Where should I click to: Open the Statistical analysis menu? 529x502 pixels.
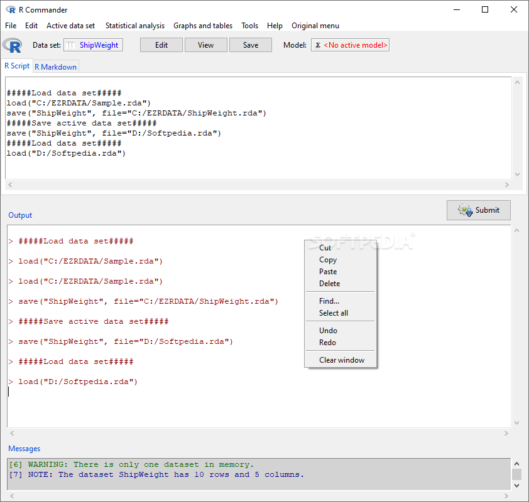pos(135,26)
